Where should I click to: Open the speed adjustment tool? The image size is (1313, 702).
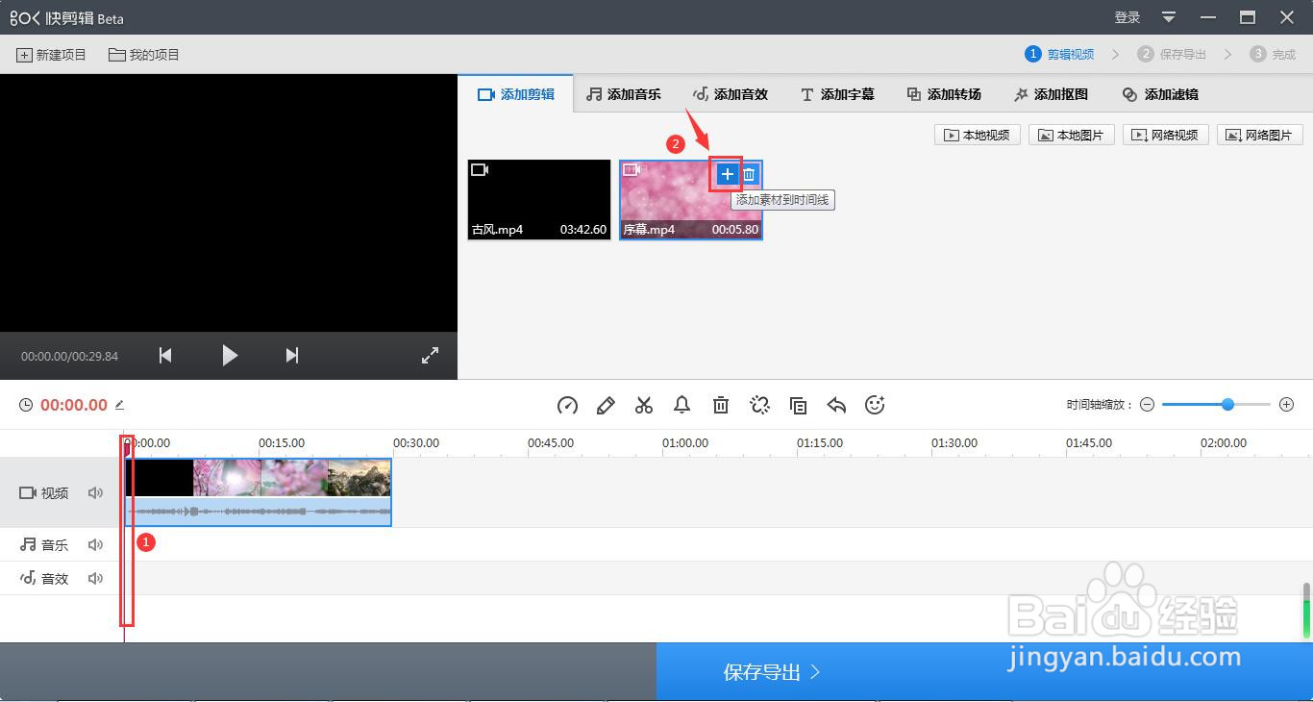(x=567, y=406)
